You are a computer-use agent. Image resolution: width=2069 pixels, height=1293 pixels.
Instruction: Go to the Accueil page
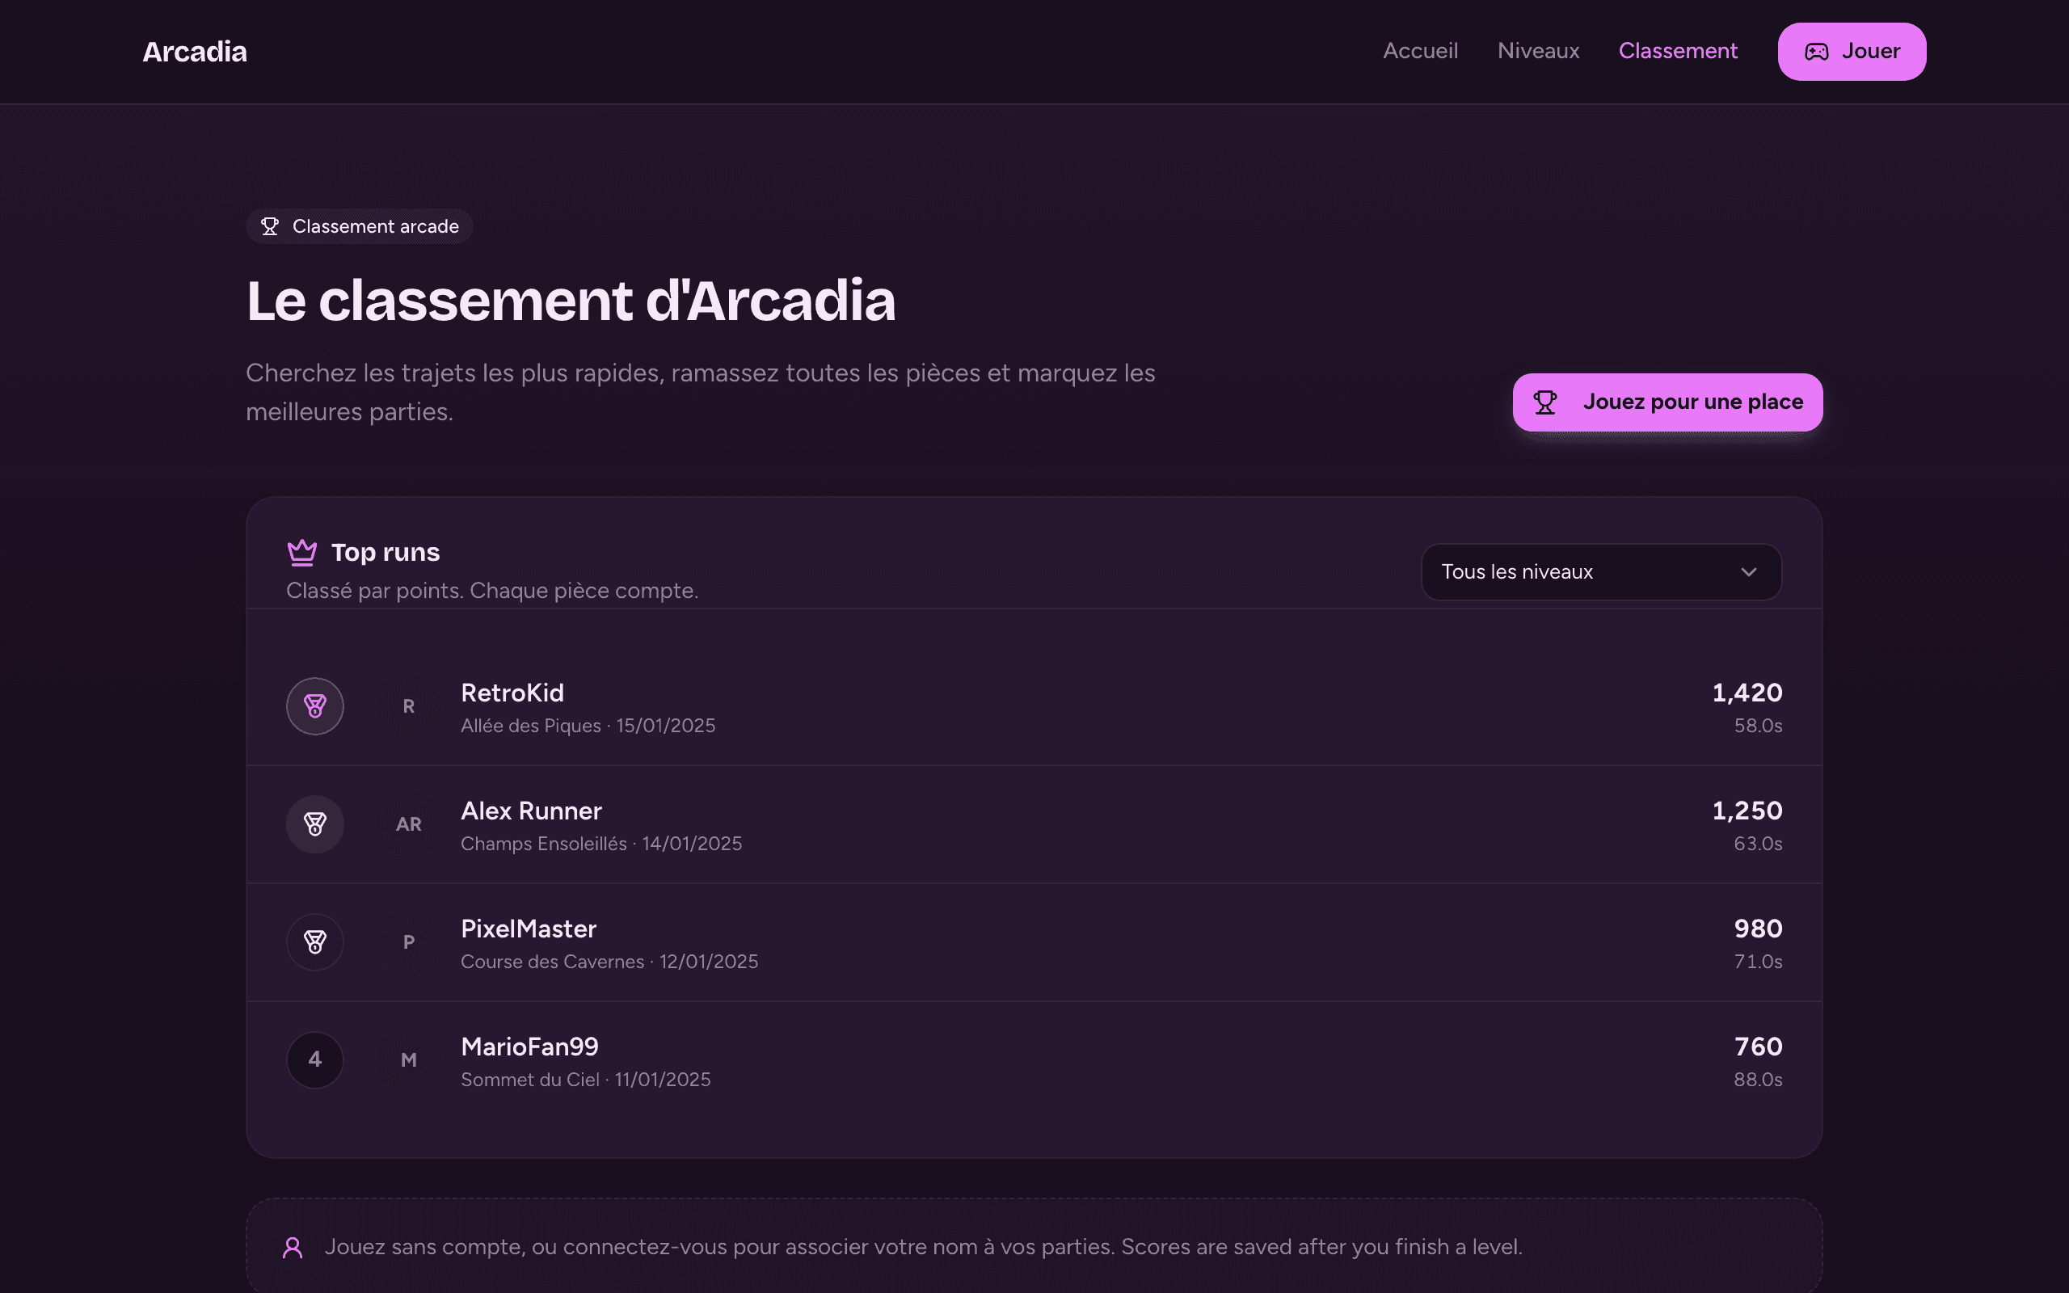(x=1420, y=51)
